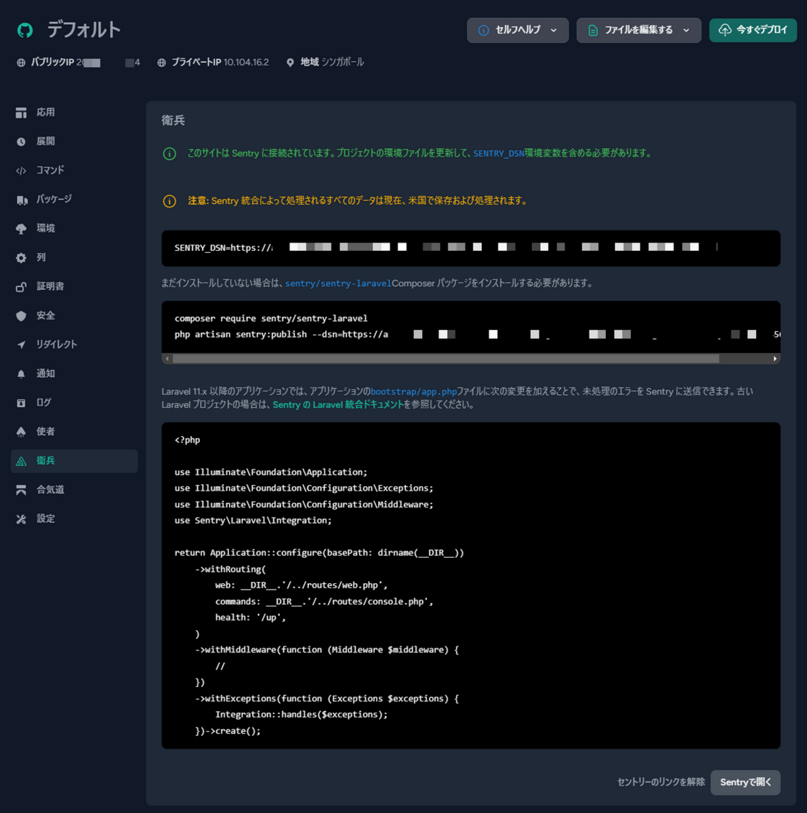Click the 展開 clock icon in sidebar
Image resolution: width=807 pixels, height=813 pixels.
21,141
